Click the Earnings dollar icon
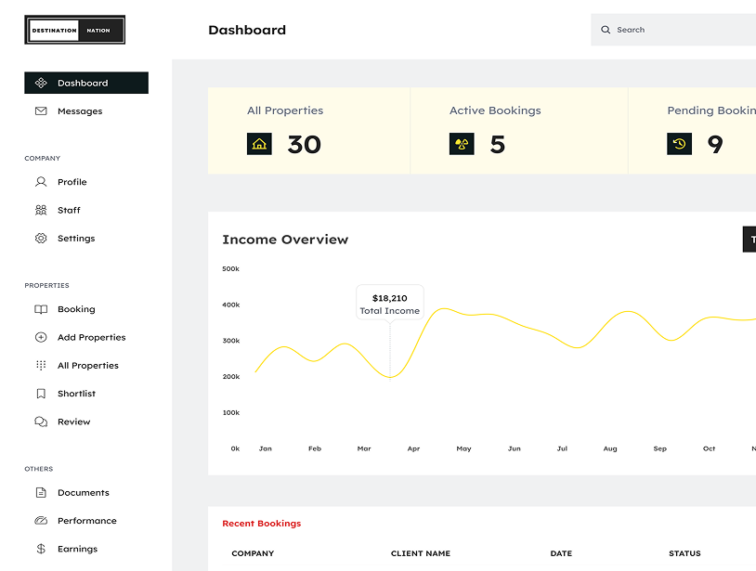Image resolution: width=756 pixels, height=571 pixels. [x=41, y=549]
